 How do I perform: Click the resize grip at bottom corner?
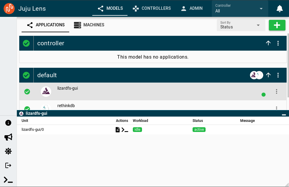pos(287,185)
